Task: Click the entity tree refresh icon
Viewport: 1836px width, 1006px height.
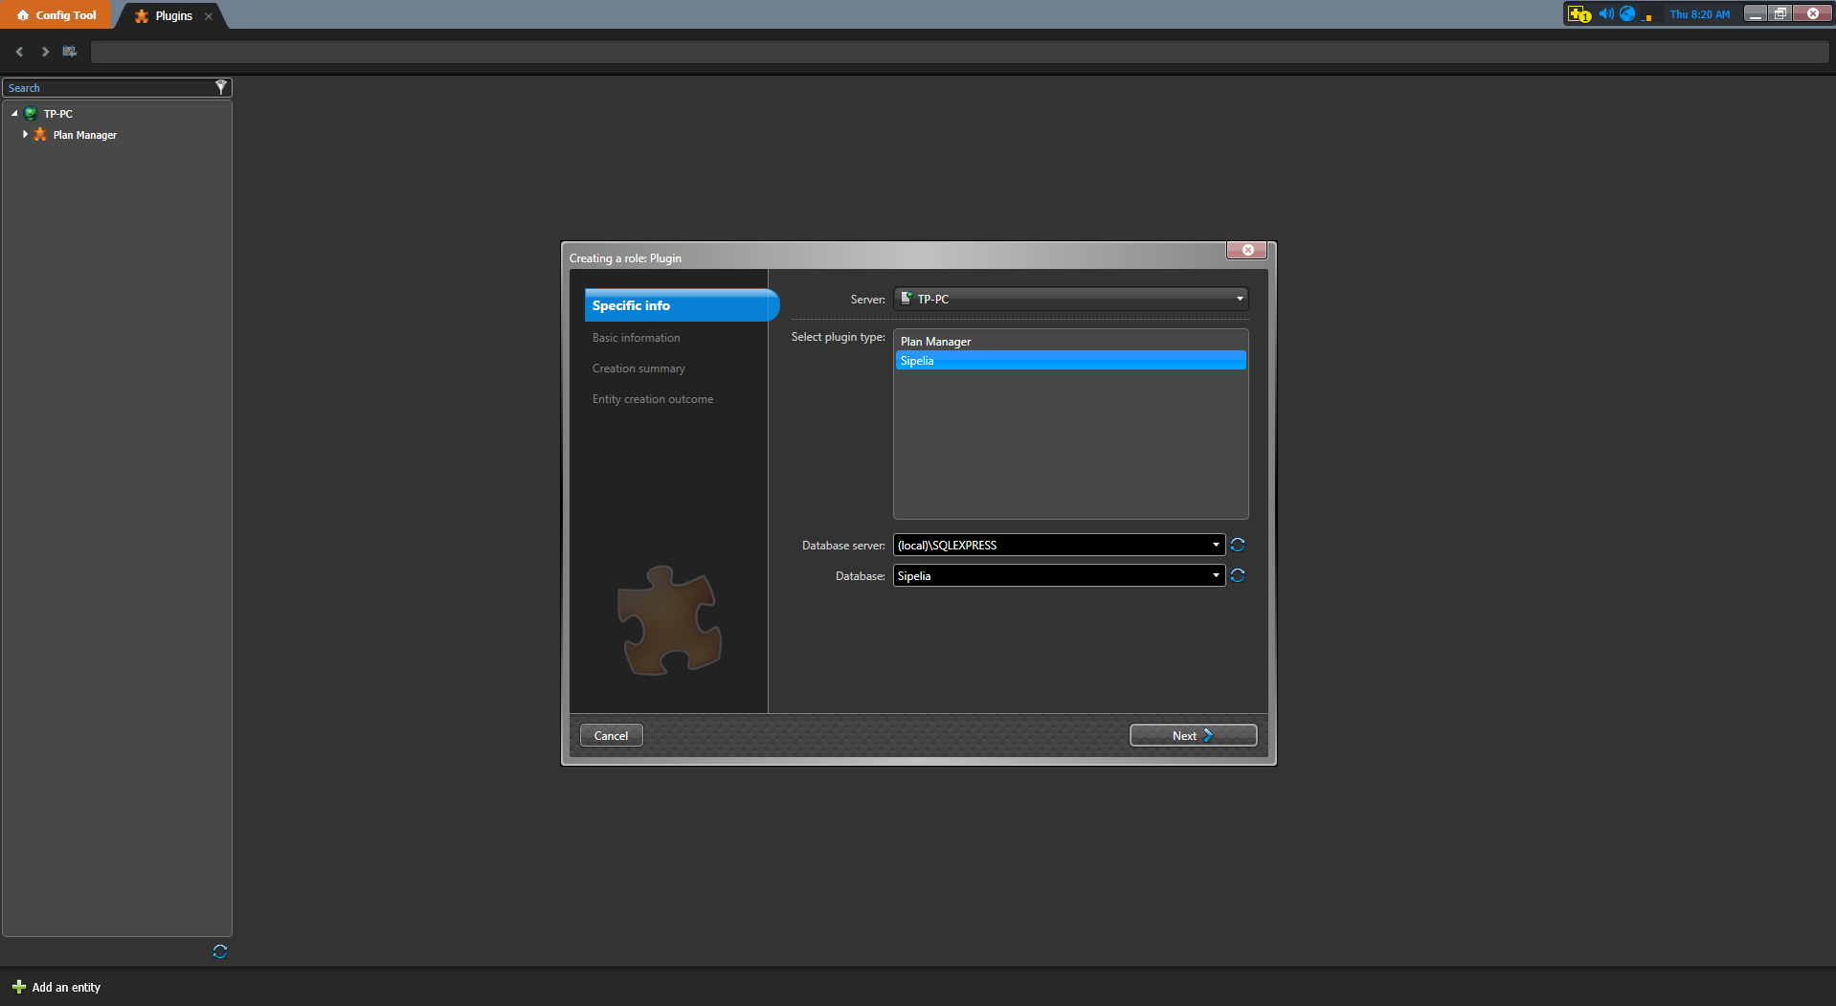Action: point(220,951)
